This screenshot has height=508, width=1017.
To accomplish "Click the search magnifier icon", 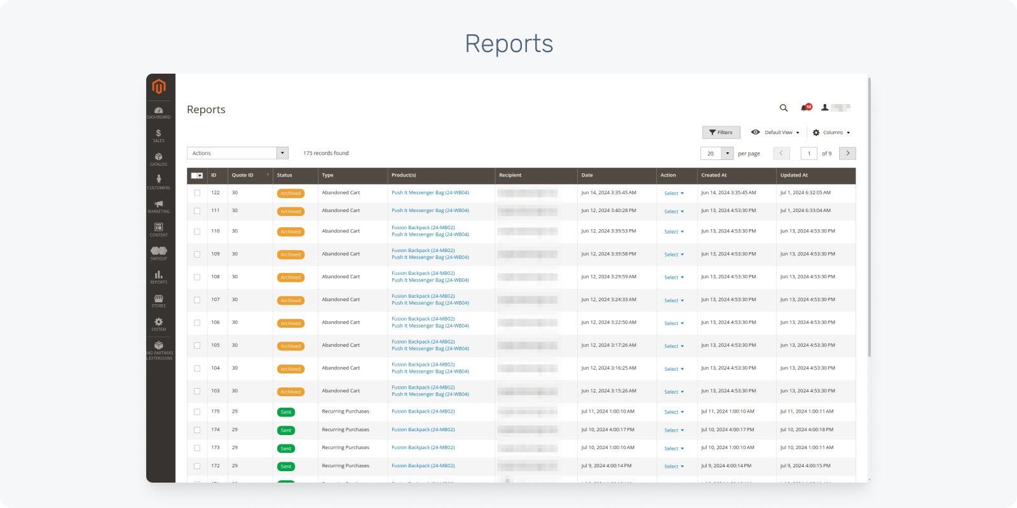I will pyautogui.click(x=784, y=108).
